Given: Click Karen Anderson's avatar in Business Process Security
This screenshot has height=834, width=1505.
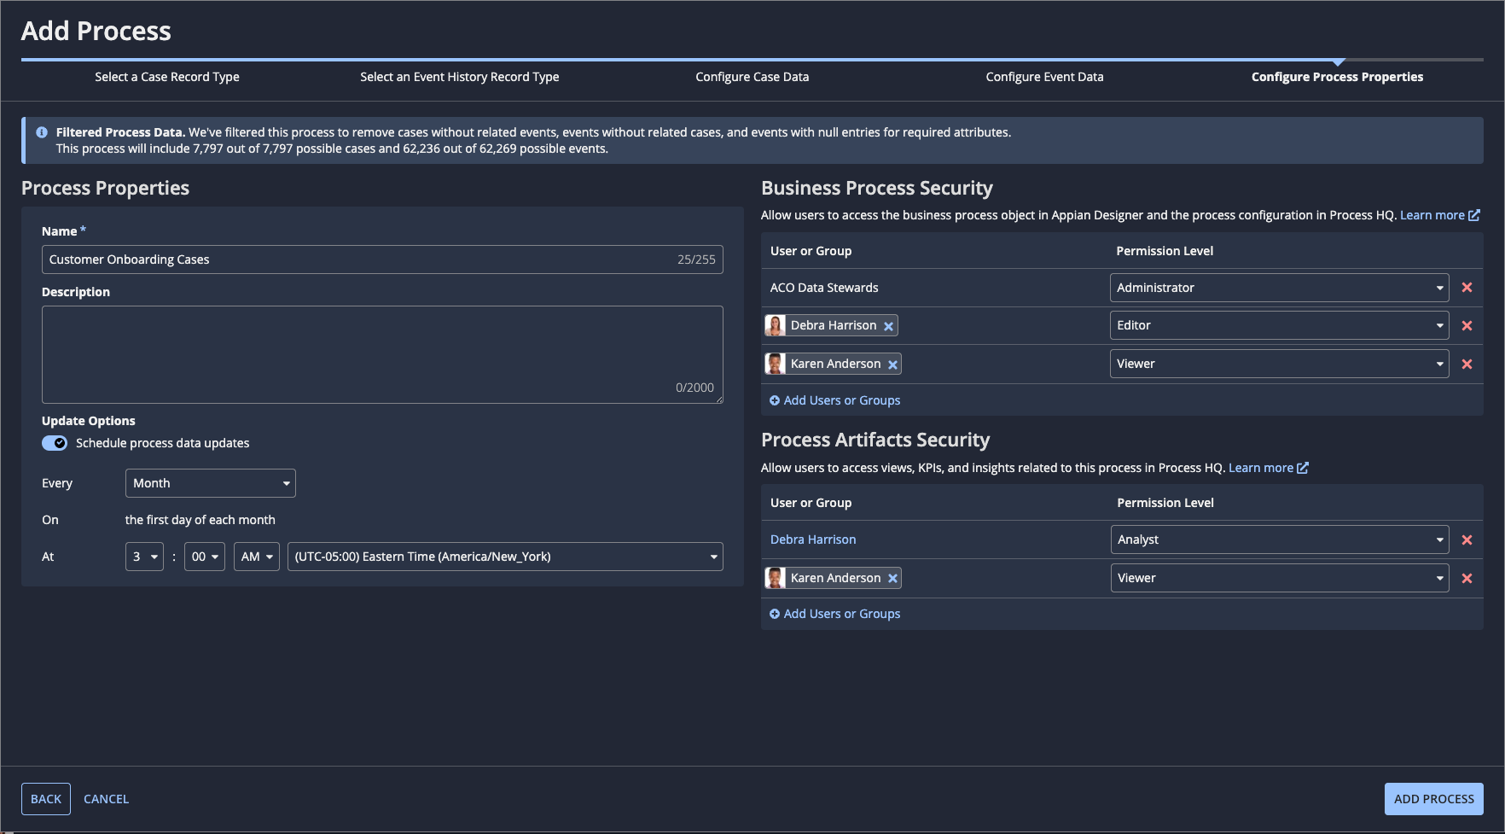Looking at the screenshot, I should tap(776, 364).
